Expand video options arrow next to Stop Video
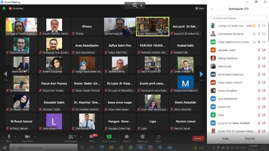Viewport: 269px width, 151px height. [35, 137]
